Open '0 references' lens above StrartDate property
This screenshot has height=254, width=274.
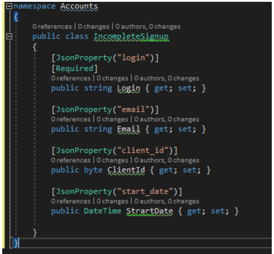pyautogui.click(x=71, y=201)
